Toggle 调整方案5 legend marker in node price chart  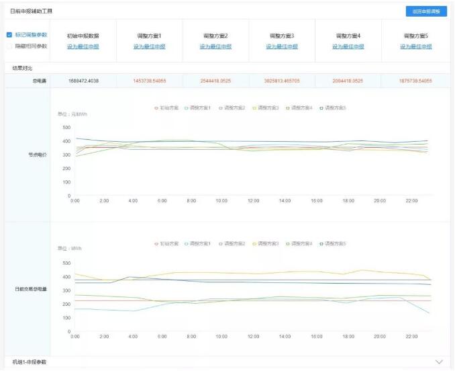click(321, 108)
